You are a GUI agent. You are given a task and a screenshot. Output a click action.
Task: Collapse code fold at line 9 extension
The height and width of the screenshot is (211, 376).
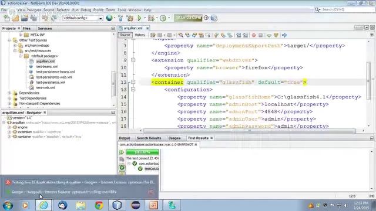133,60
